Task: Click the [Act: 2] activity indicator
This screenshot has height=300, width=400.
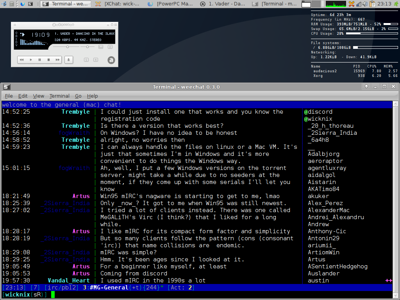Action: pos(181,287)
